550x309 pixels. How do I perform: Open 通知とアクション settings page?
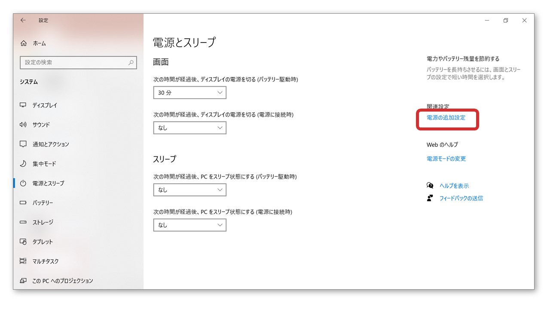click(51, 144)
